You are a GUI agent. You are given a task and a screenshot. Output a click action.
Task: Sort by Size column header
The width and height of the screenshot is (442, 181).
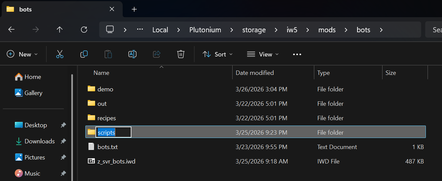click(391, 73)
